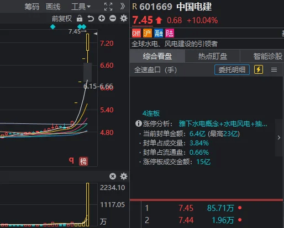Screen dimensions: 284x228
Task: Open the 工具 dropdown menu
Action: [81, 7]
